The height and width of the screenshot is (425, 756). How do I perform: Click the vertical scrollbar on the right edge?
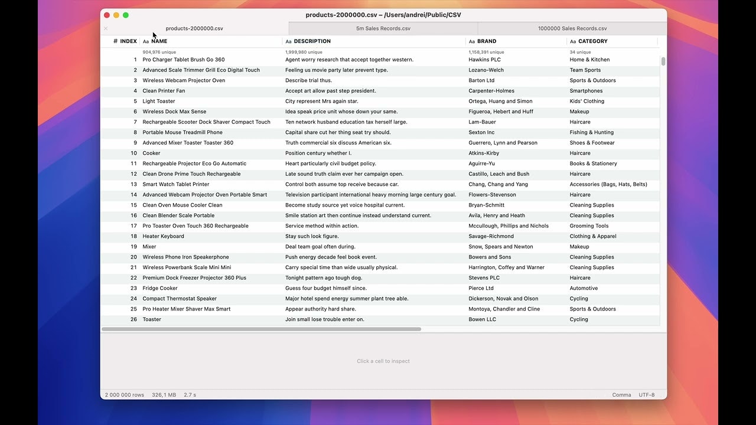[x=663, y=61]
